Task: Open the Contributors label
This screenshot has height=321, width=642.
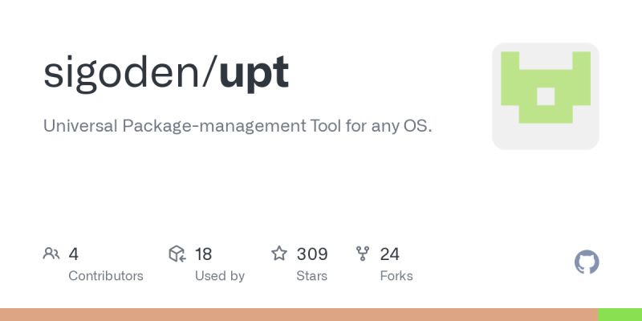Action: click(x=106, y=275)
